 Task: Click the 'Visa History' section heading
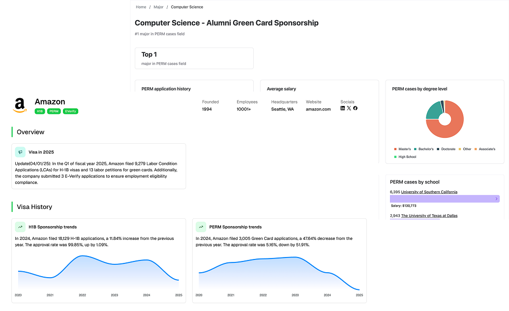(x=34, y=207)
